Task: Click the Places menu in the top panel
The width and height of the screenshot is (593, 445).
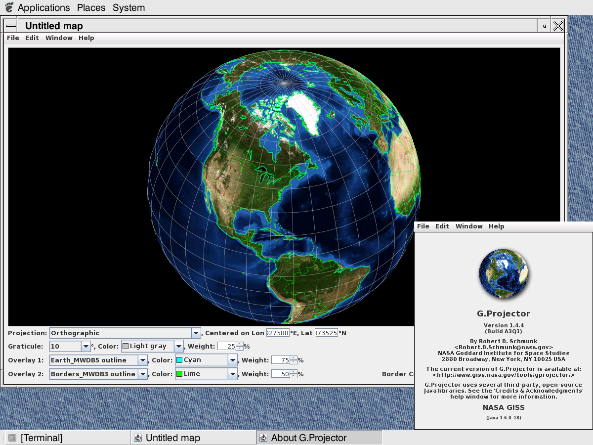Action: click(x=91, y=8)
